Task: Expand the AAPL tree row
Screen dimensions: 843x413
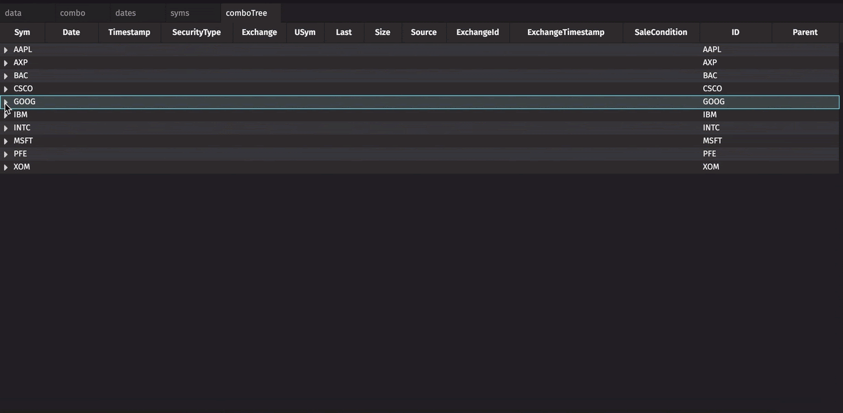Action: (x=5, y=50)
